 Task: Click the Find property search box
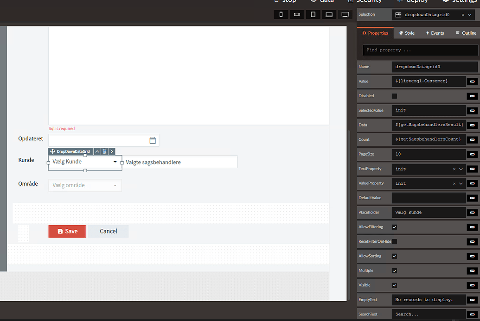point(420,50)
